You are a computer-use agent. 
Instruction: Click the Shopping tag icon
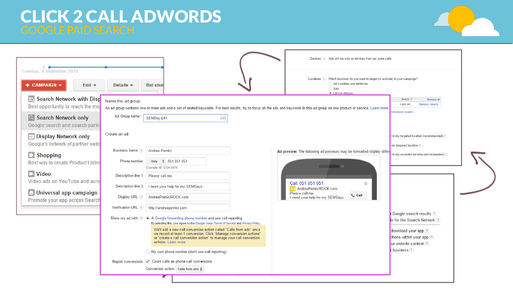click(x=31, y=155)
